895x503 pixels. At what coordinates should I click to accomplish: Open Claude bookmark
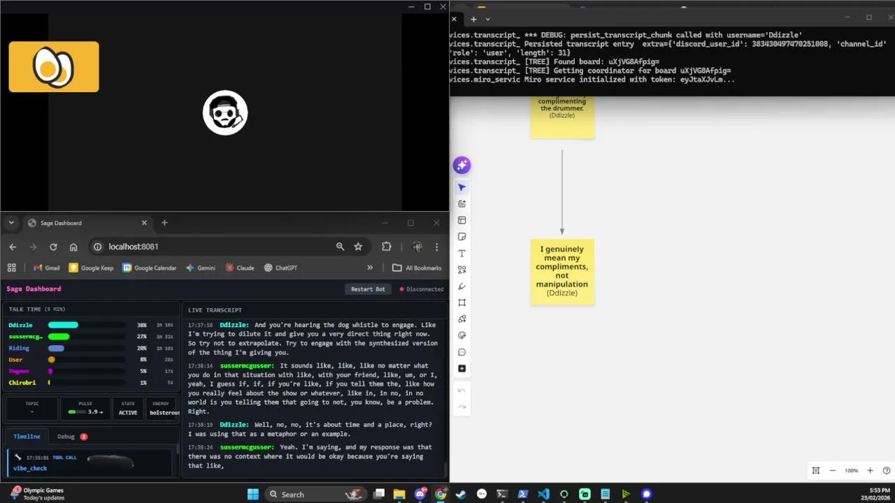pyautogui.click(x=240, y=268)
